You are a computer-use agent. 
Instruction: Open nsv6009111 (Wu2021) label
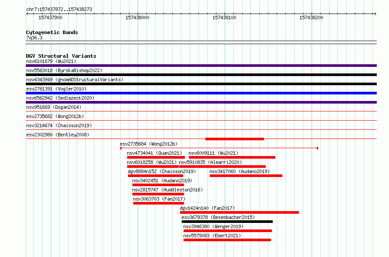213,153
